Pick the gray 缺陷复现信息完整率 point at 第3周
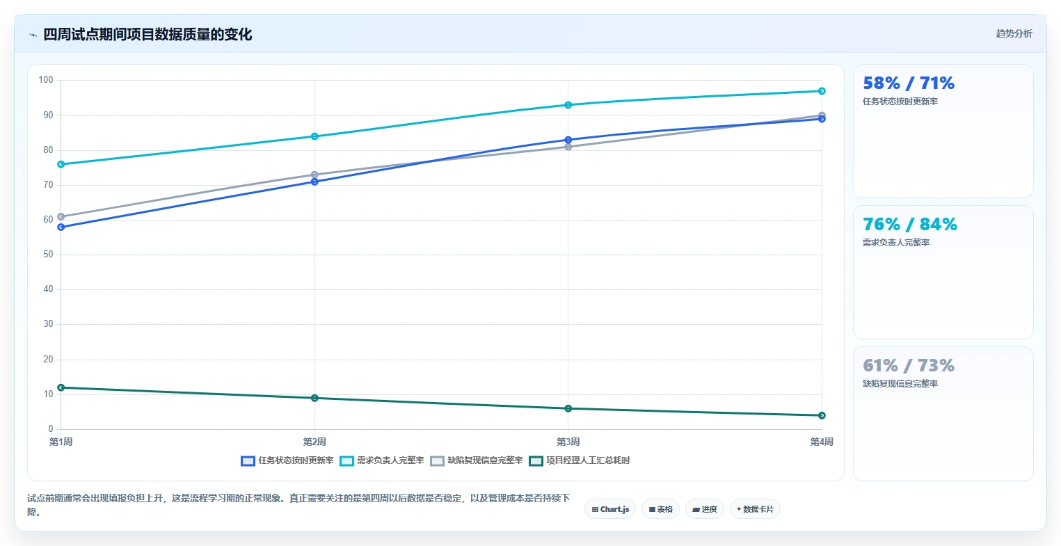The image size is (1061, 546). (568, 147)
